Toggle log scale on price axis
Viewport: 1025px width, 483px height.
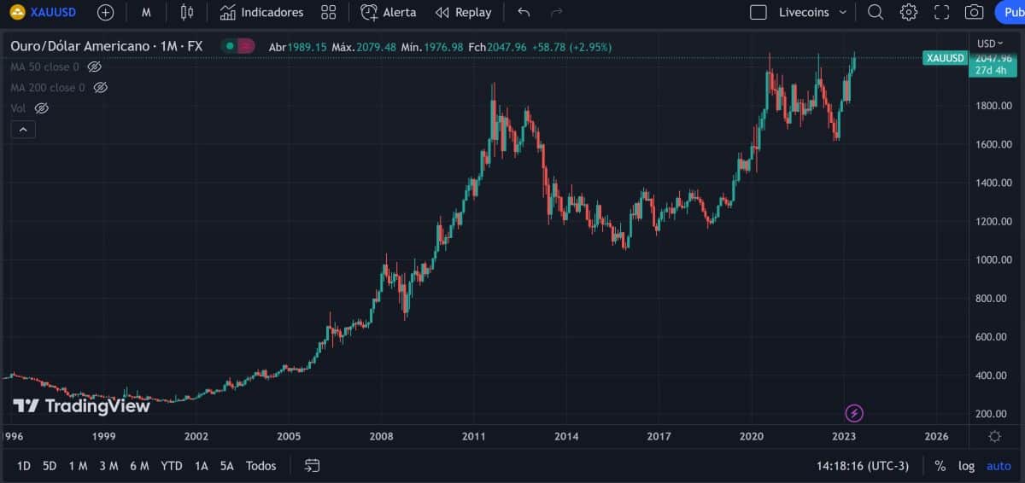(x=966, y=466)
